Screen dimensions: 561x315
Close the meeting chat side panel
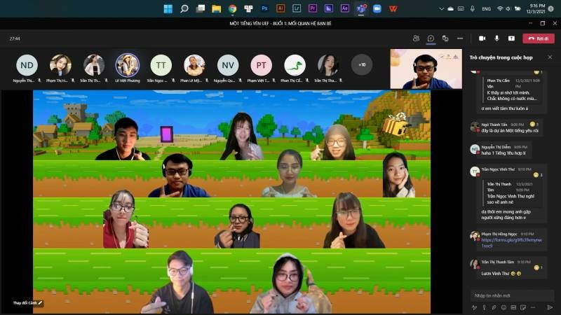[550, 57]
